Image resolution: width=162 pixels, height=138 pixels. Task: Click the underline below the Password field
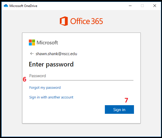click(81, 80)
